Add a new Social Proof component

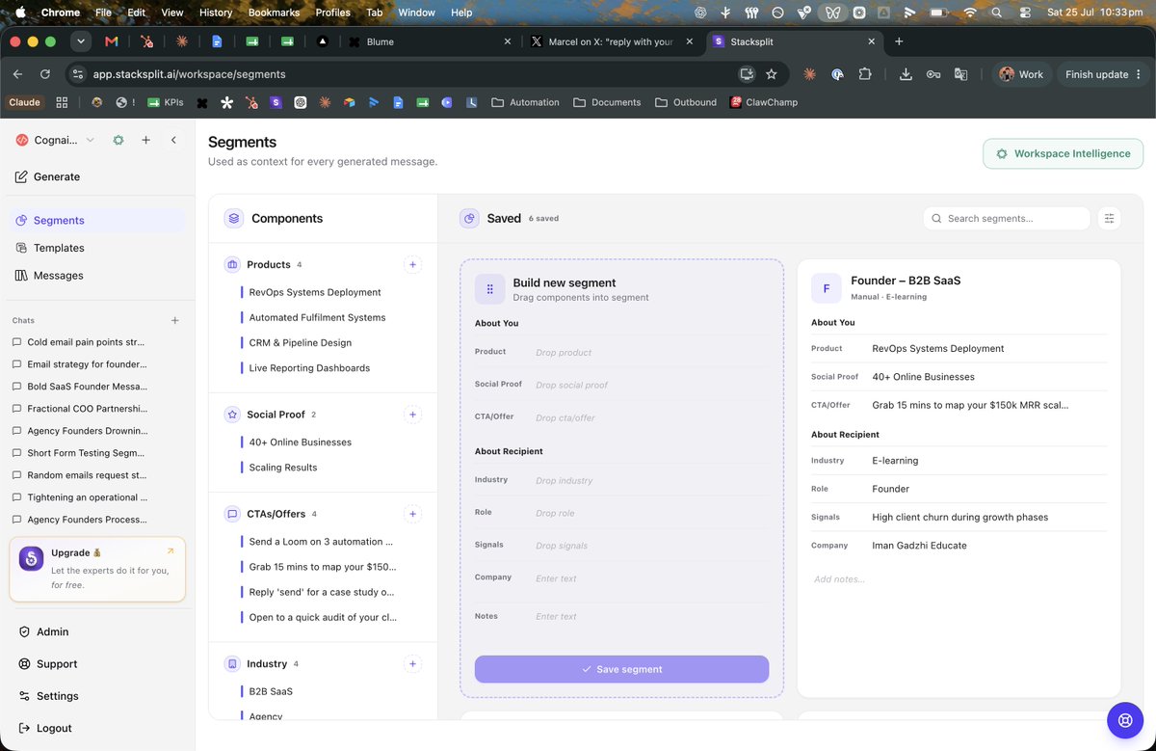412,415
